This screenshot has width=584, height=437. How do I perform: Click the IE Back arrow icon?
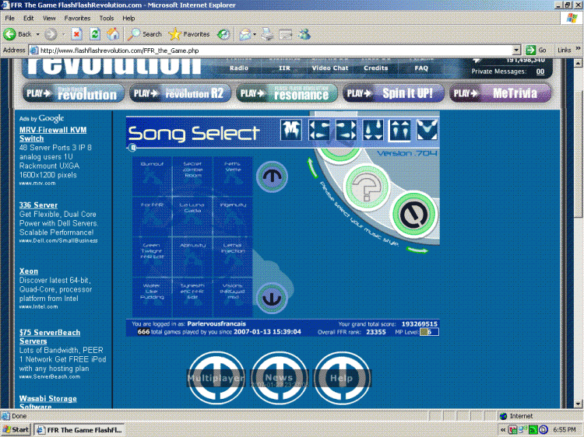[9, 34]
